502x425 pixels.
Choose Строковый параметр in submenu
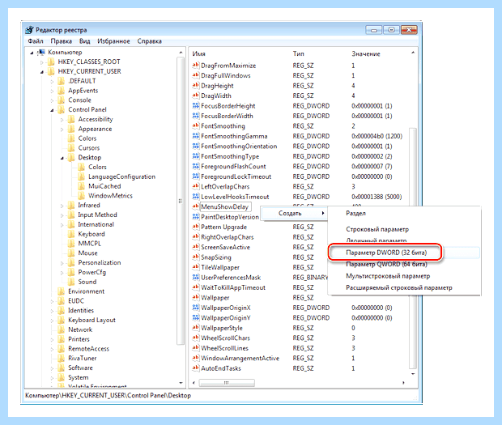[377, 229]
